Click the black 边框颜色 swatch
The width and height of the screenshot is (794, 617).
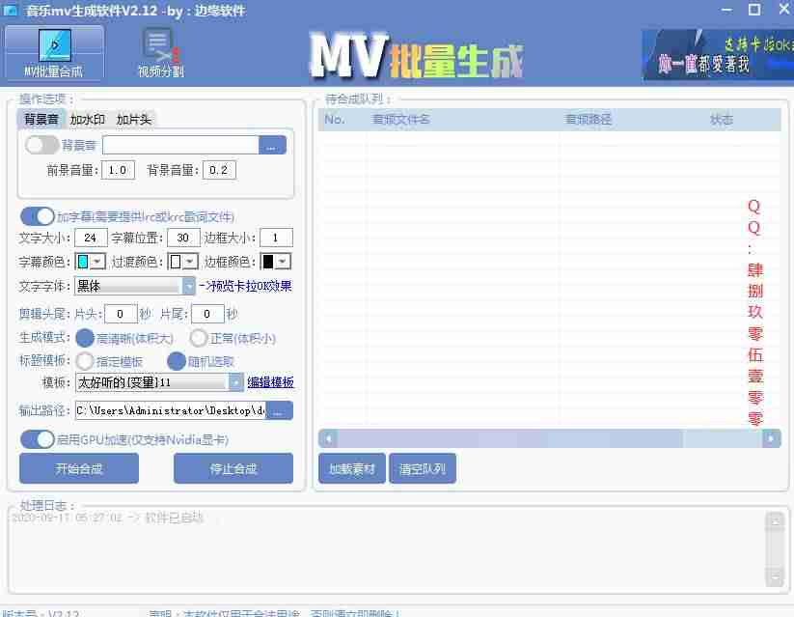268,262
